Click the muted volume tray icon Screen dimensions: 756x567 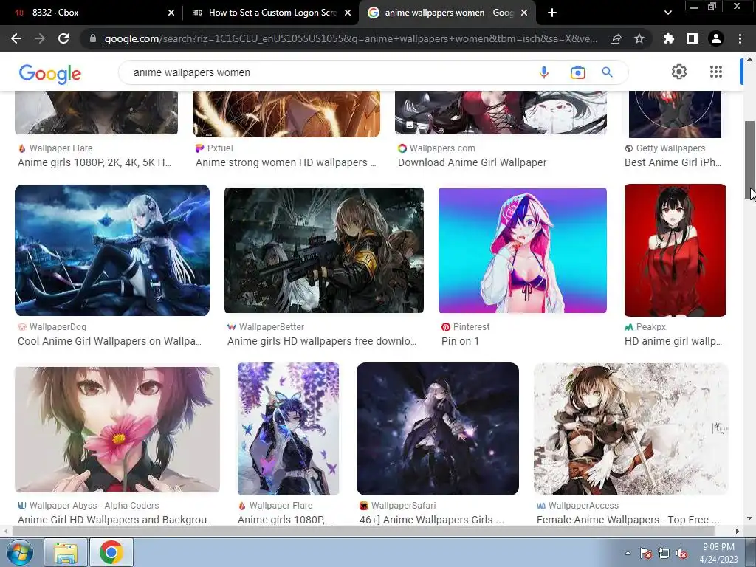tap(681, 553)
